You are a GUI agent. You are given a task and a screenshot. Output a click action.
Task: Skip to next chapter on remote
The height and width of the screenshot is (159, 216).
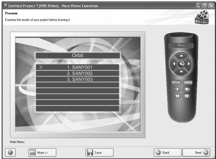186,96
